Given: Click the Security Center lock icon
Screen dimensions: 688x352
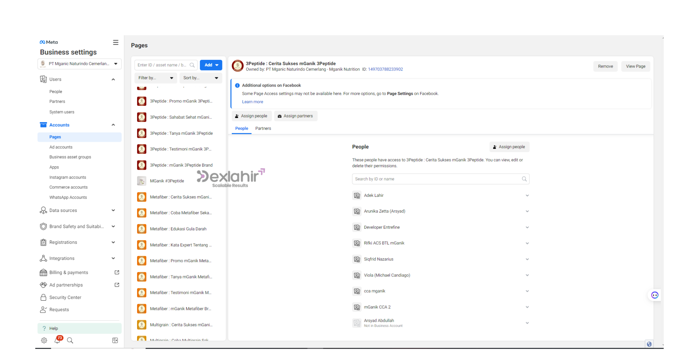Looking at the screenshot, I should (x=43, y=297).
